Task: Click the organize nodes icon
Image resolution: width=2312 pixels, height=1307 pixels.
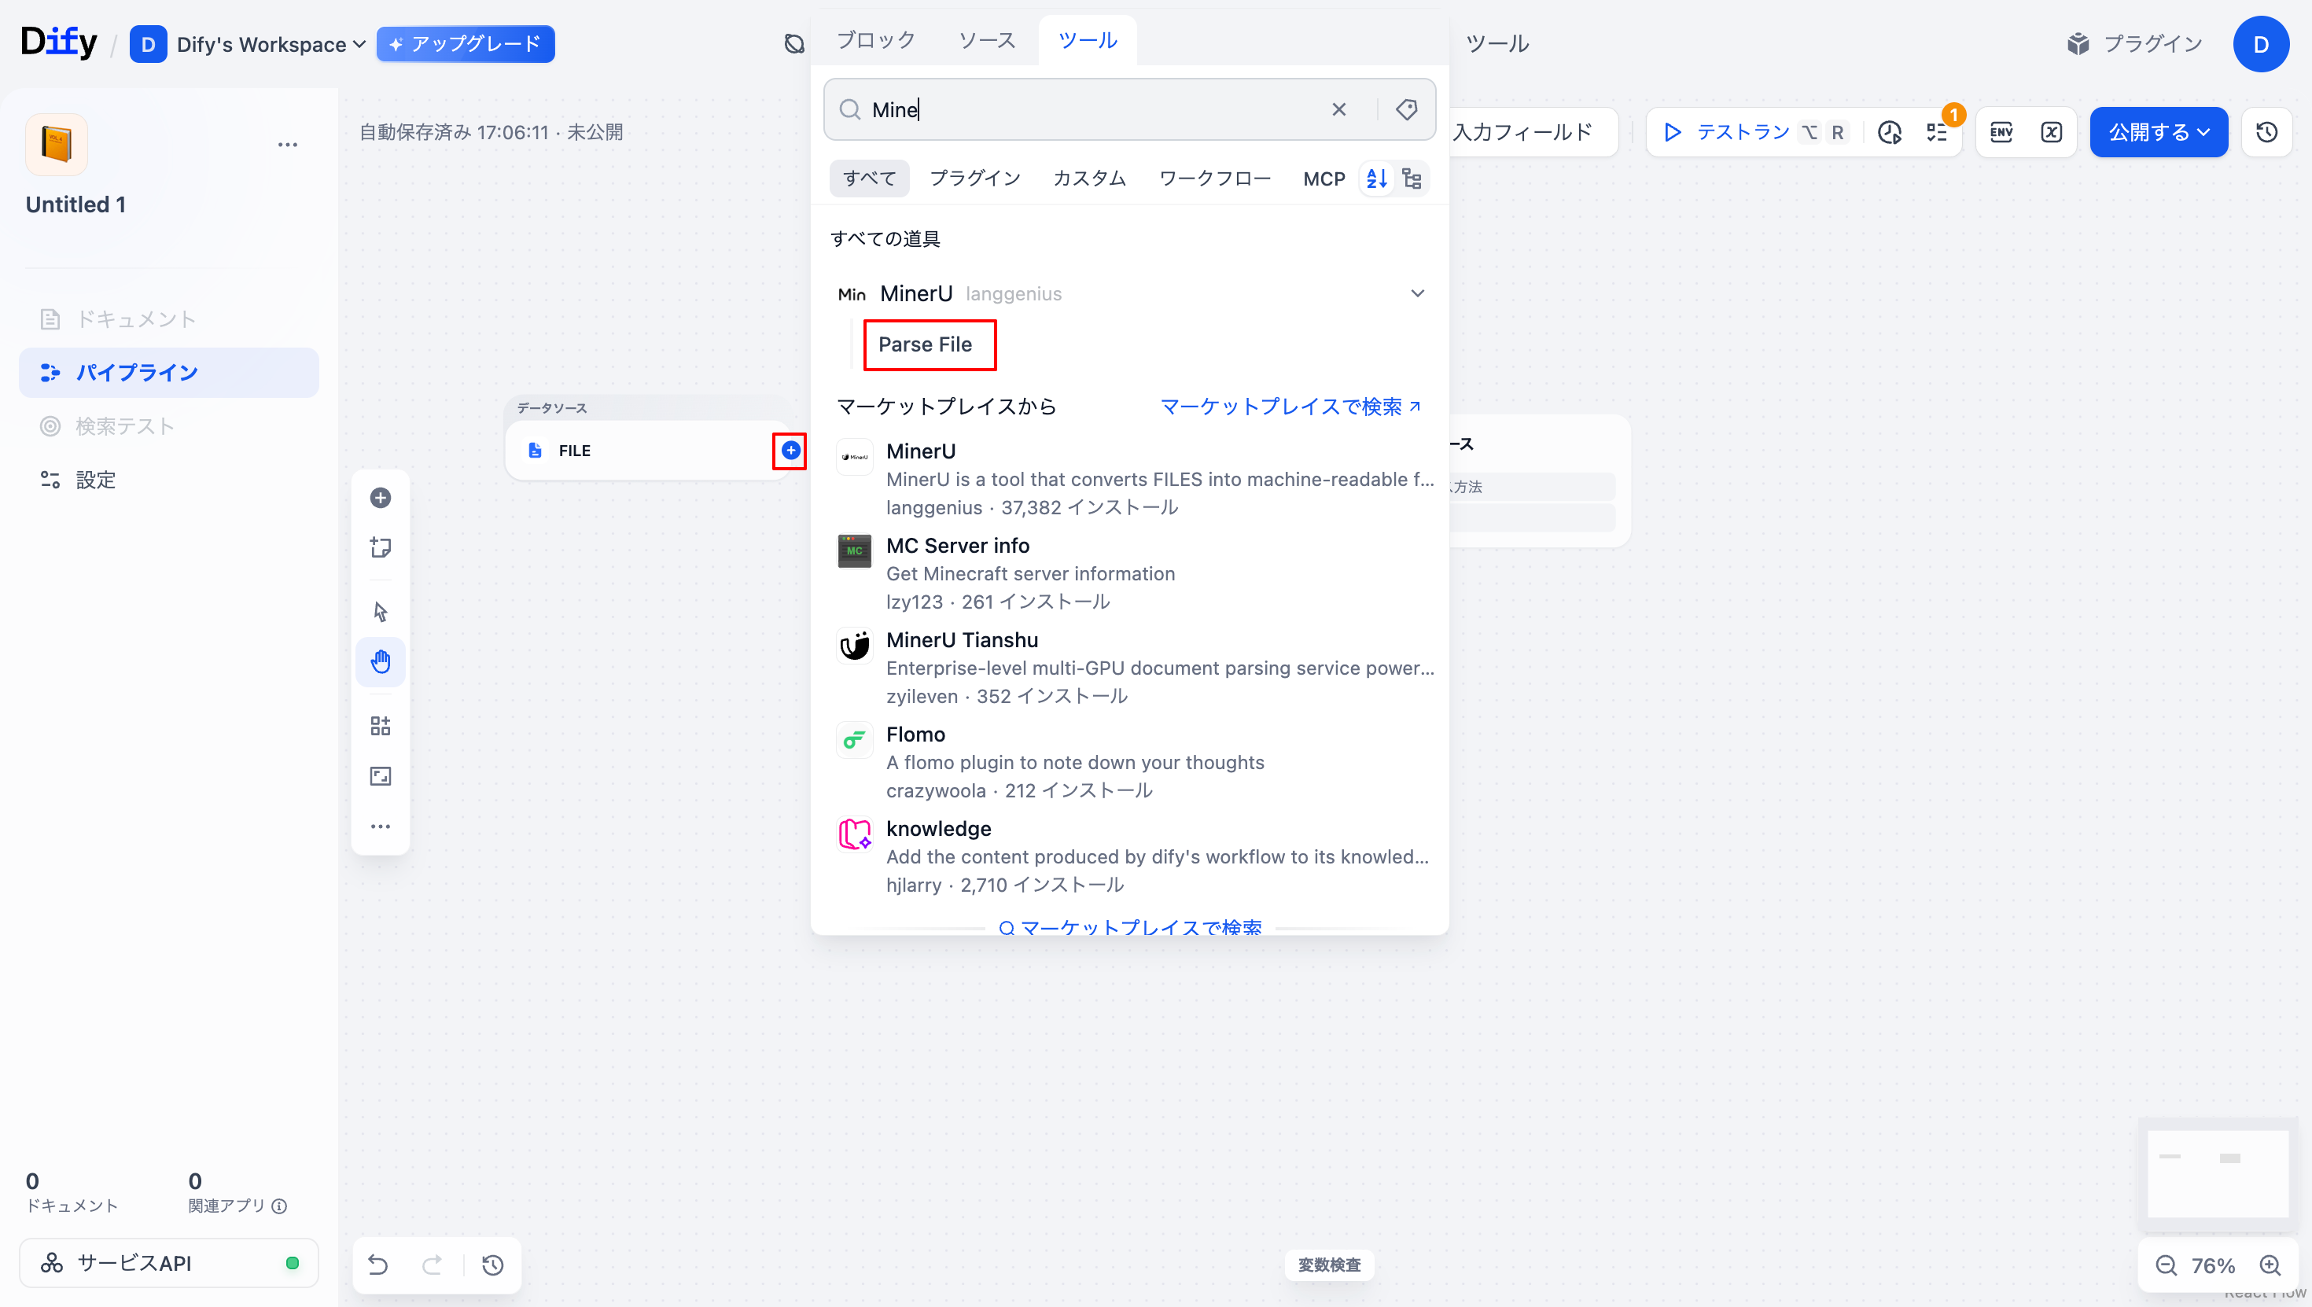Action: pyautogui.click(x=381, y=725)
